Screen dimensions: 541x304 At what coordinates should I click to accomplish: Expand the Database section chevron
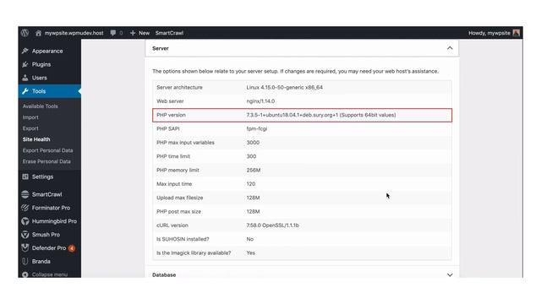(x=450, y=274)
